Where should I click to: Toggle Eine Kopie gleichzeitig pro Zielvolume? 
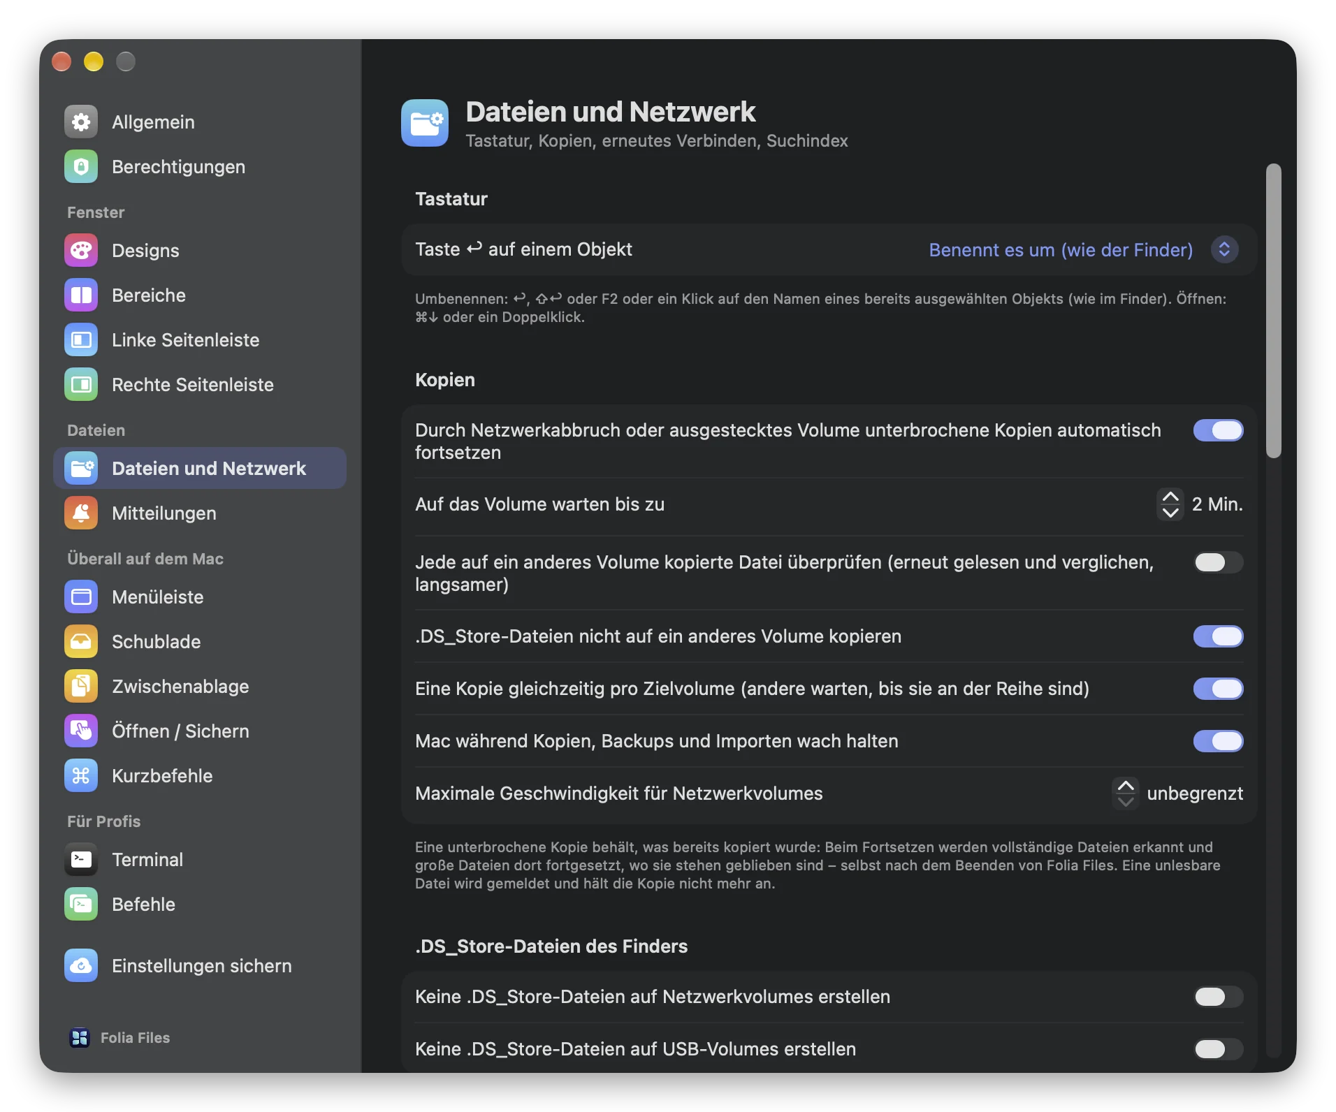point(1218,689)
